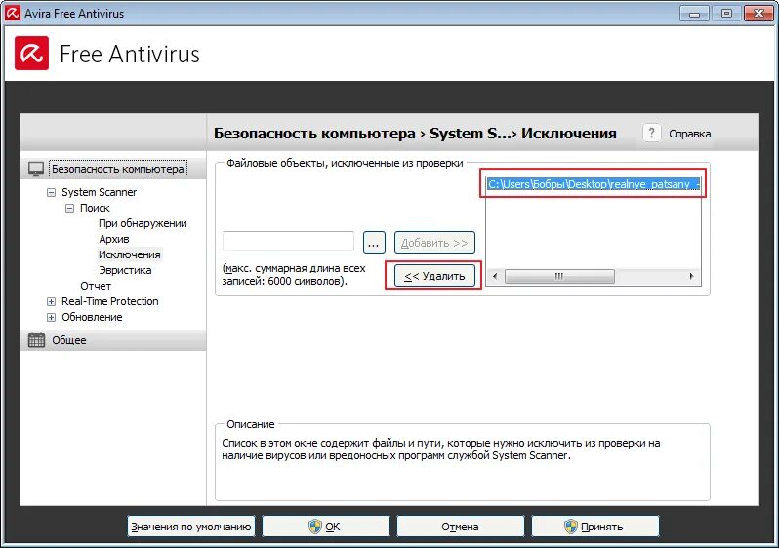
Task: Click the Добавить >> button
Action: tap(434, 243)
